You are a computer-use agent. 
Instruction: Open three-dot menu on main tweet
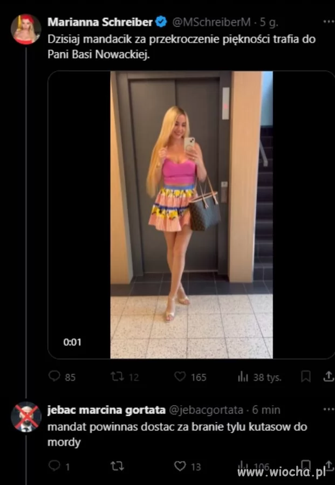[329, 22]
